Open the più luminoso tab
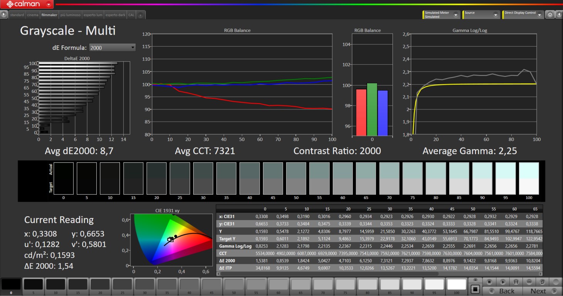Viewport: 563px width, 296px height. point(71,15)
